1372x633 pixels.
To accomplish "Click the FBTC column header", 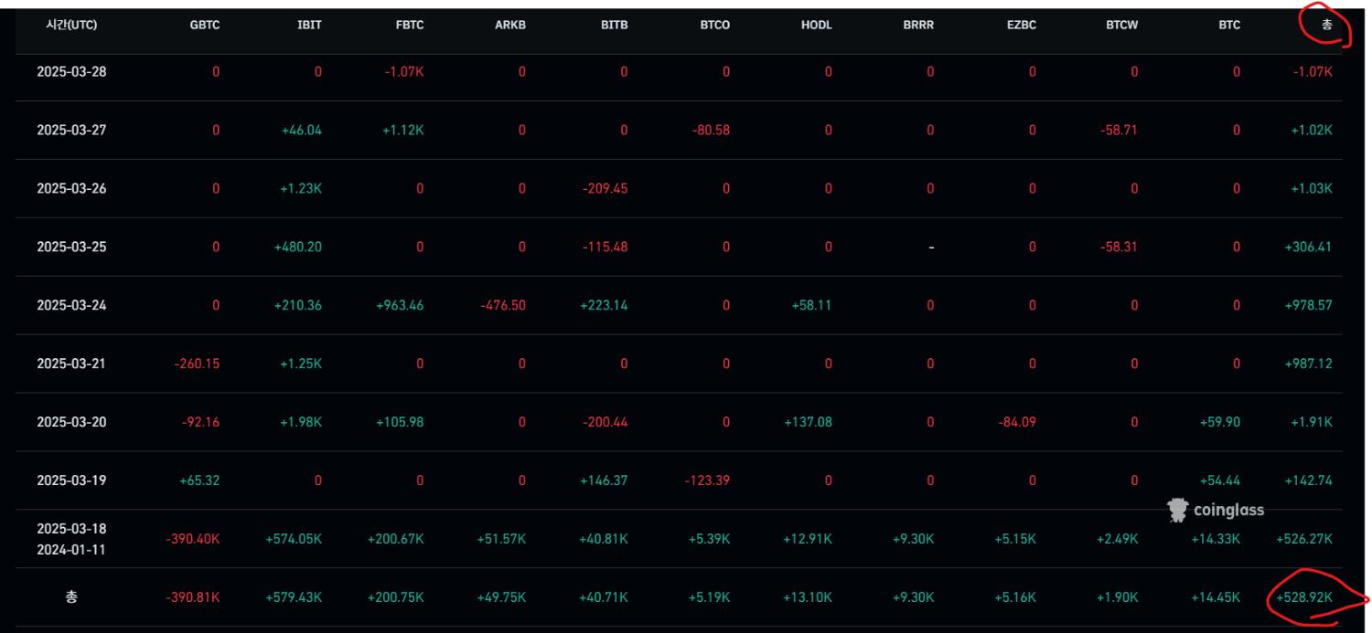I will click(410, 26).
